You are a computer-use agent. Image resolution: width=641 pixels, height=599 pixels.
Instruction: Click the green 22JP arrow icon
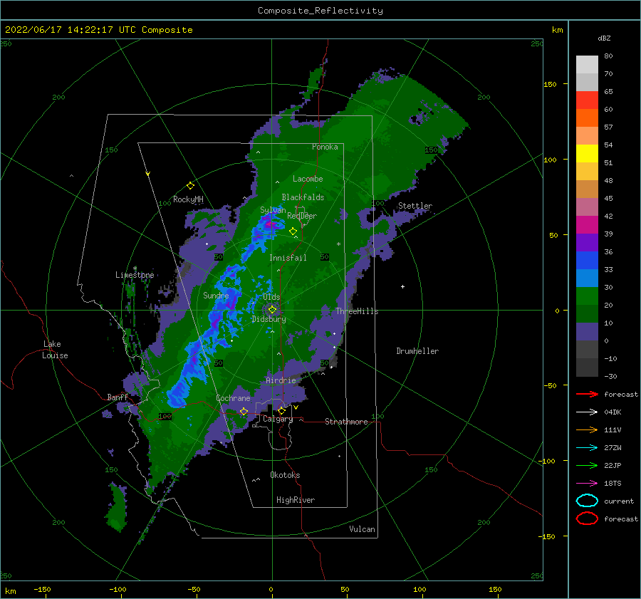pos(587,465)
